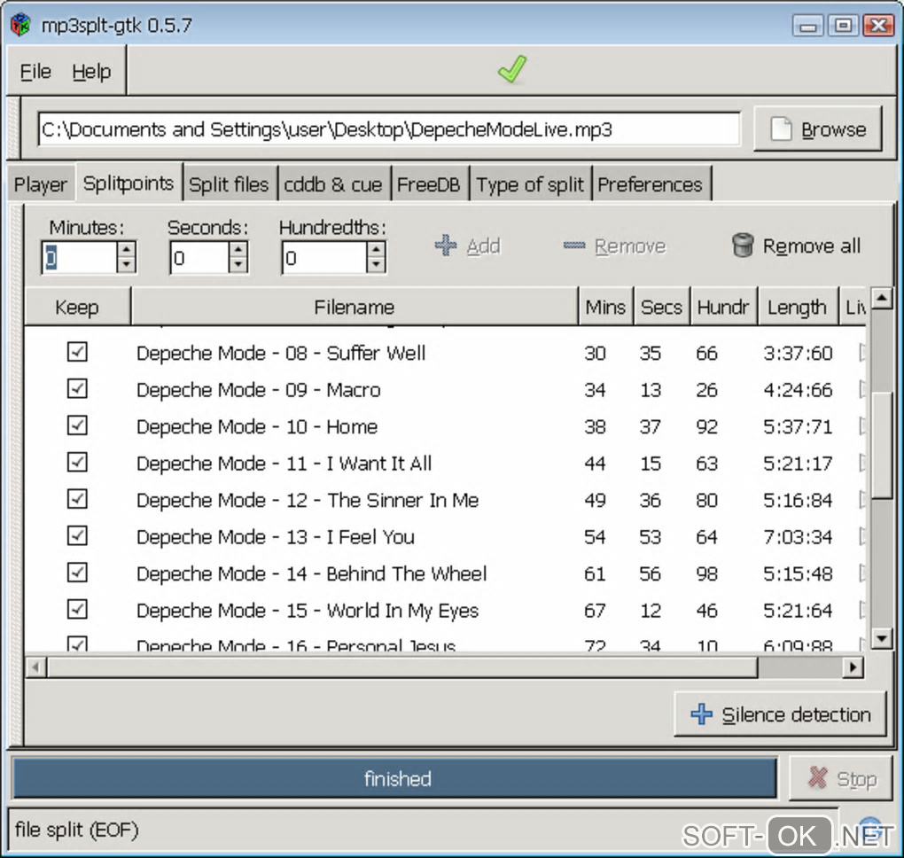
Task: Select the Splitpoints tab
Action: click(128, 183)
